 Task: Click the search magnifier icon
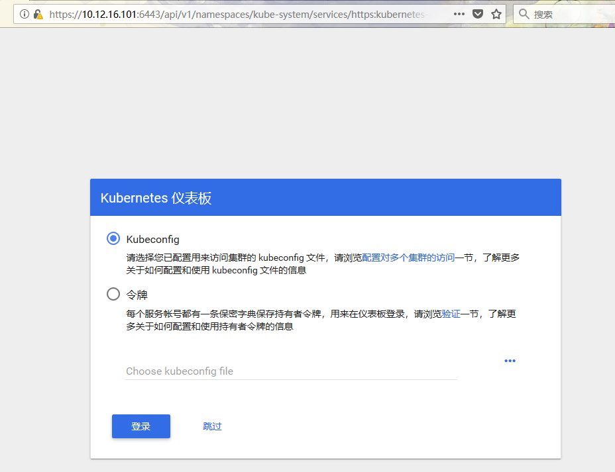[x=524, y=14]
